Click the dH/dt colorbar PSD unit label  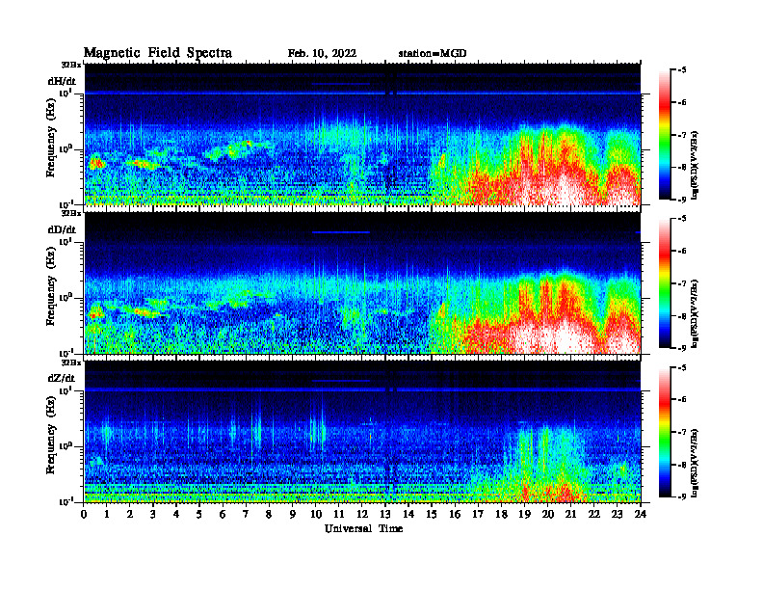tap(696, 165)
